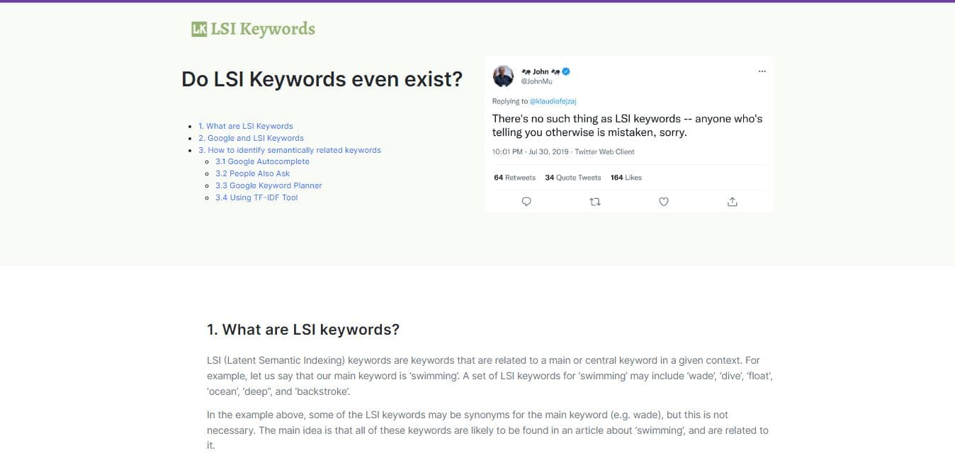This screenshot has width=955, height=455.
Task: Open section '2. Google and LSI Keywords'
Action: coord(252,137)
